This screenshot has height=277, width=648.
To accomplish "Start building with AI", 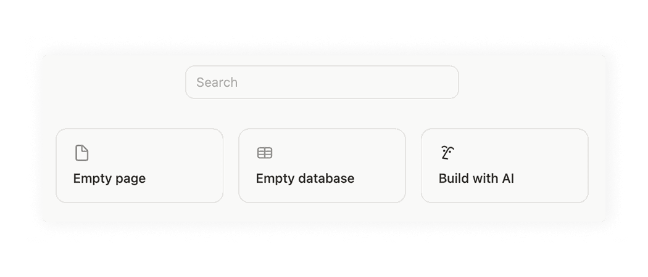I will click(x=504, y=166).
